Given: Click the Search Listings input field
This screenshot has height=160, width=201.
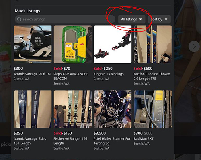Looking at the screenshot, I should click(65, 19).
